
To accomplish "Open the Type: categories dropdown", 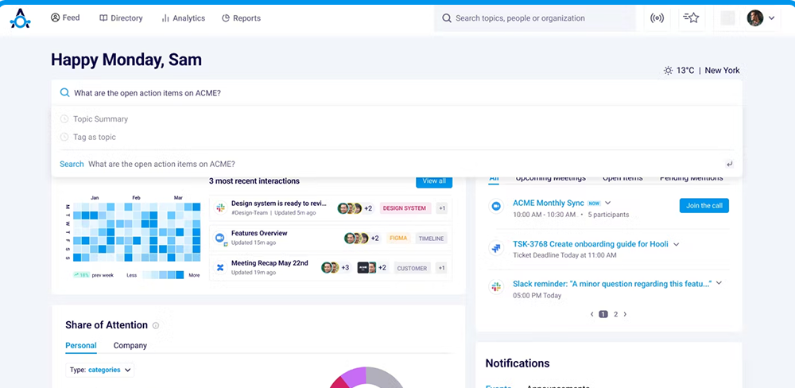I will (100, 370).
